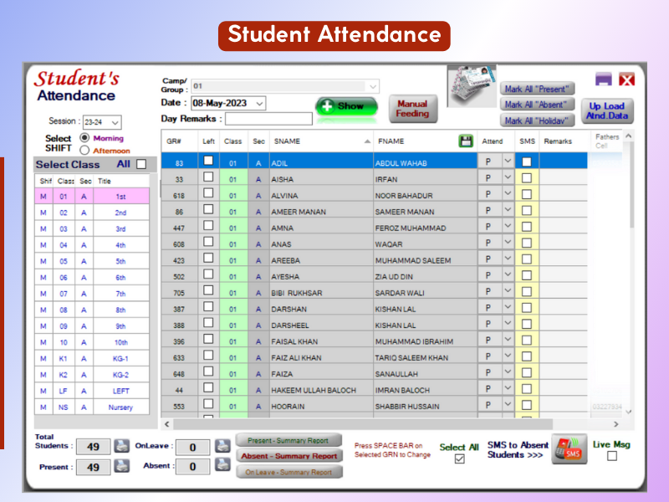Click printer icon beside Absent count

point(222,467)
